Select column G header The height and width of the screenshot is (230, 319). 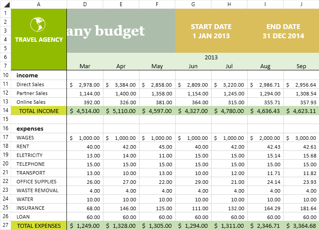[193, 4]
